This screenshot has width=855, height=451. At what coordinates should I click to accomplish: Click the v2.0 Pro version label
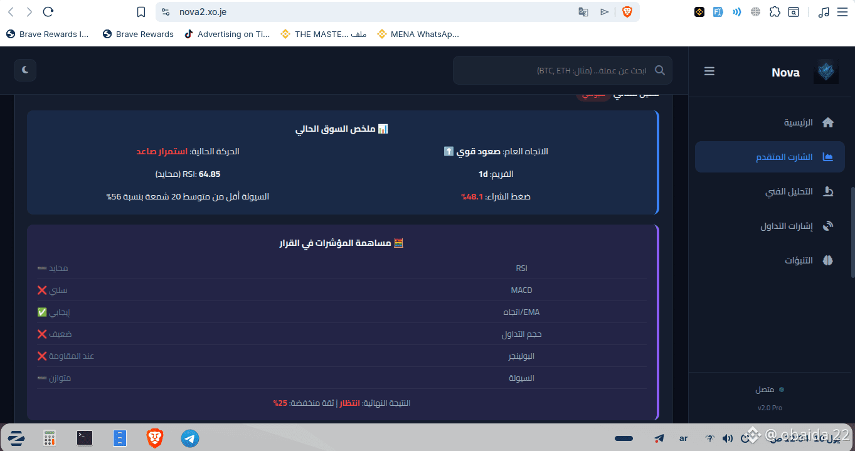pyautogui.click(x=770, y=408)
